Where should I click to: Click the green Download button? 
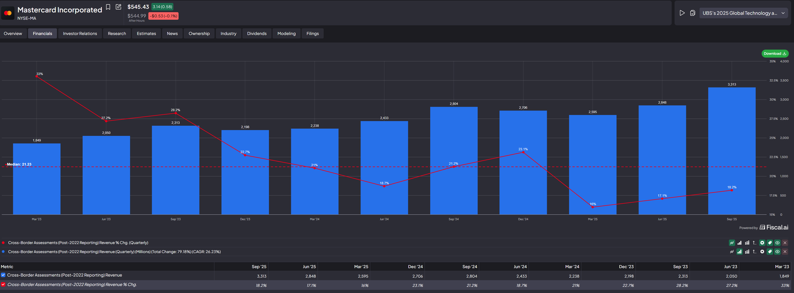click(775, 53)
